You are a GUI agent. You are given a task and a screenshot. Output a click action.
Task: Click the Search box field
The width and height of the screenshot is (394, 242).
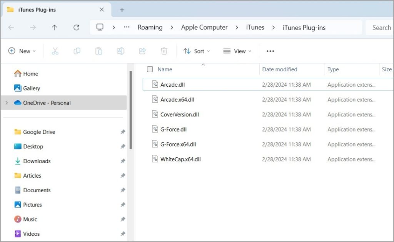(380, 27)
